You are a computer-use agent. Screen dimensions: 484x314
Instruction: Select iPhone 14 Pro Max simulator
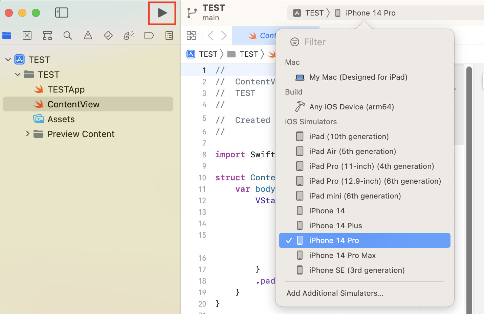tap(365, 256)
